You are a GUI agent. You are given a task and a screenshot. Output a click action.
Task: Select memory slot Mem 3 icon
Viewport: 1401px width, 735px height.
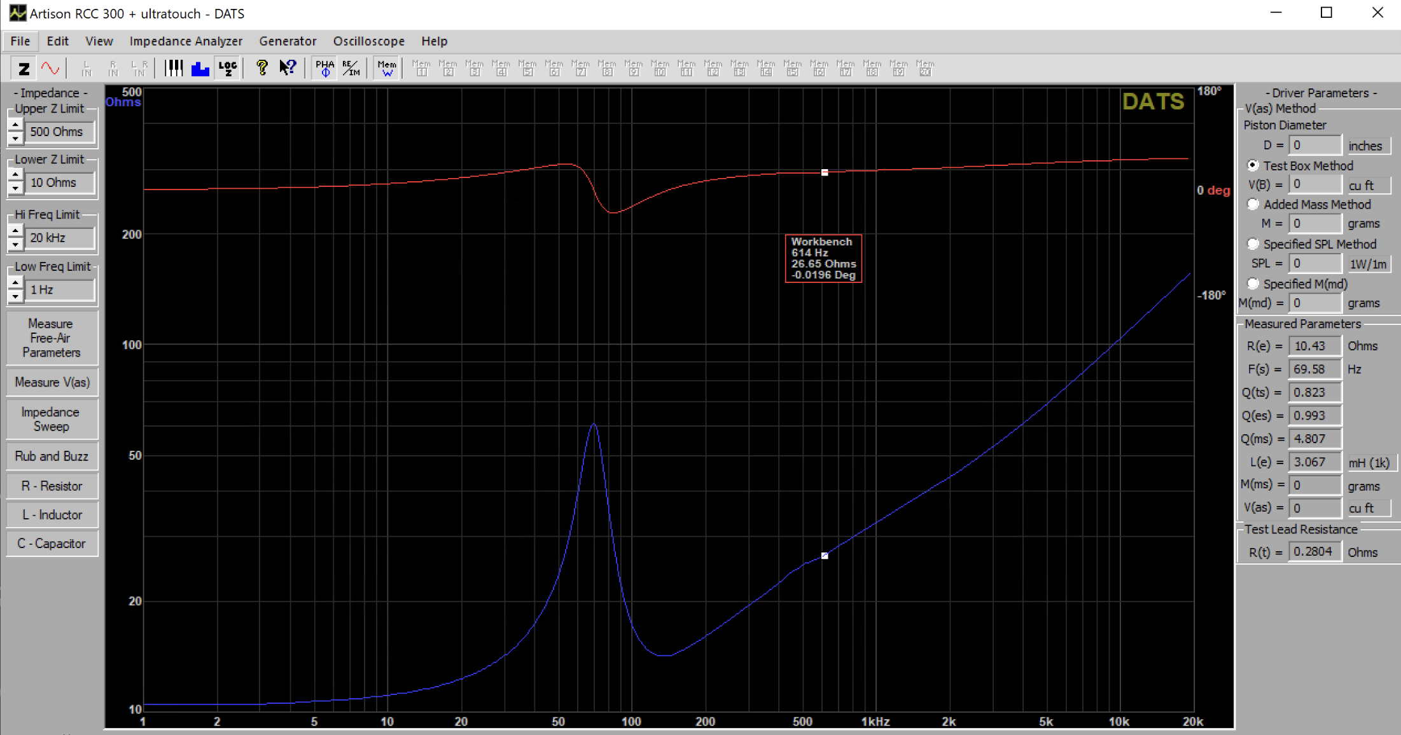pyautogui.click(x=475, y=68)
